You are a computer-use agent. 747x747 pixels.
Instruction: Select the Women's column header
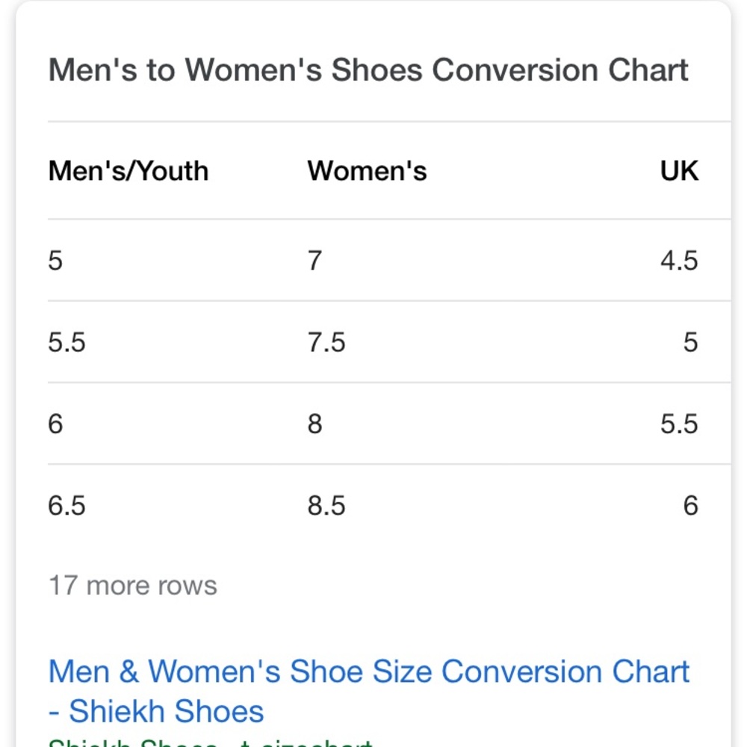pyautogui.click(x=367, y=170)
